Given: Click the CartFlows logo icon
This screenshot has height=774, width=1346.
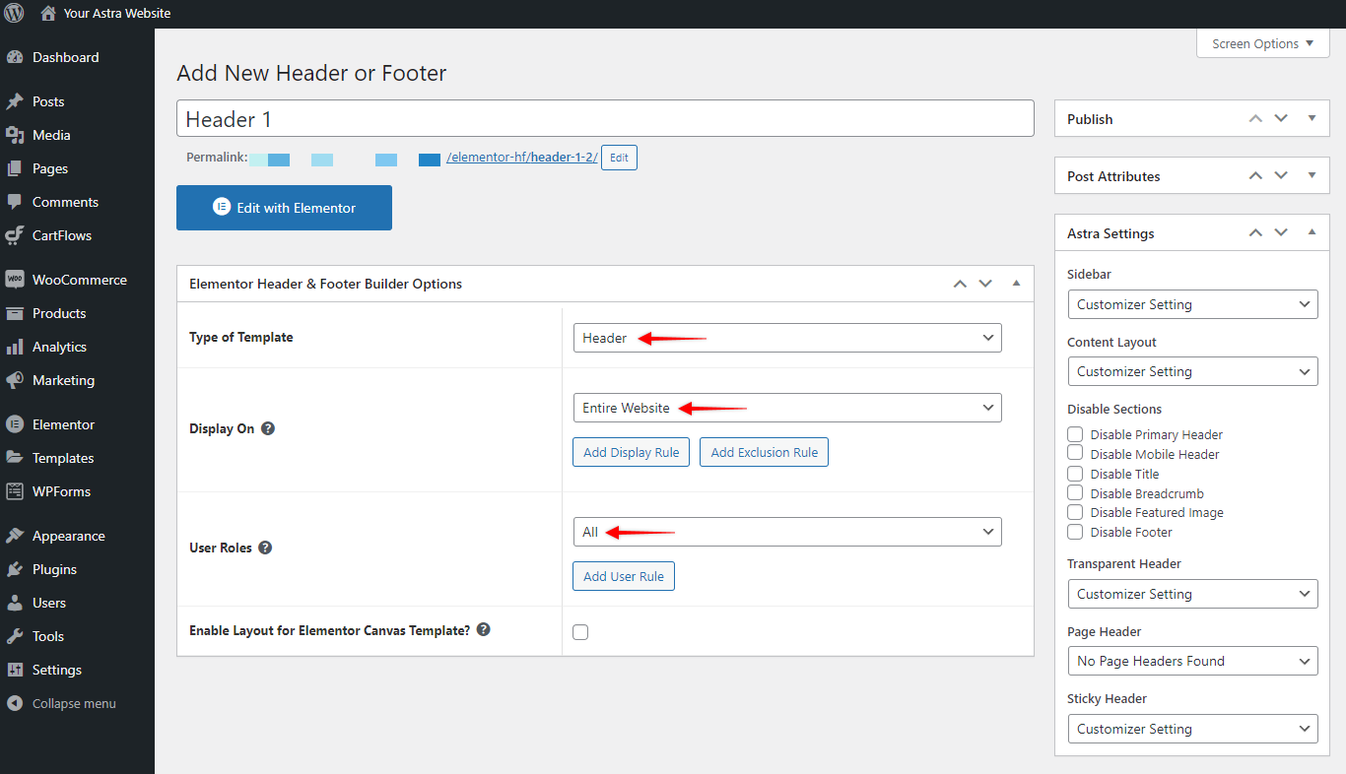Looking at the screenshot, I should click(15, 235).
